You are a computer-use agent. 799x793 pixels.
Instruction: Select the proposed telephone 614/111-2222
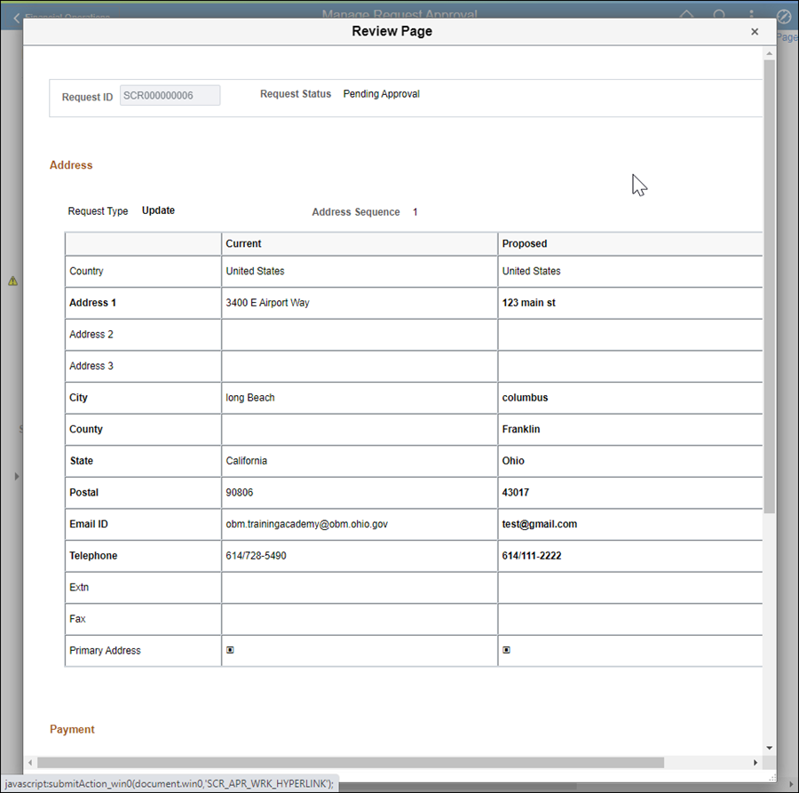(532, 556)
